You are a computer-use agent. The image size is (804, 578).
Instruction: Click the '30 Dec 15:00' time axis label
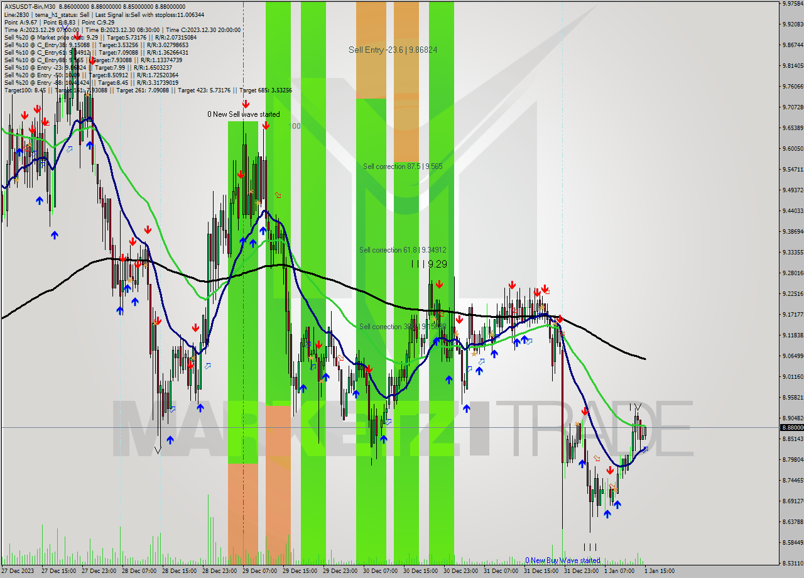pos(420,571)
